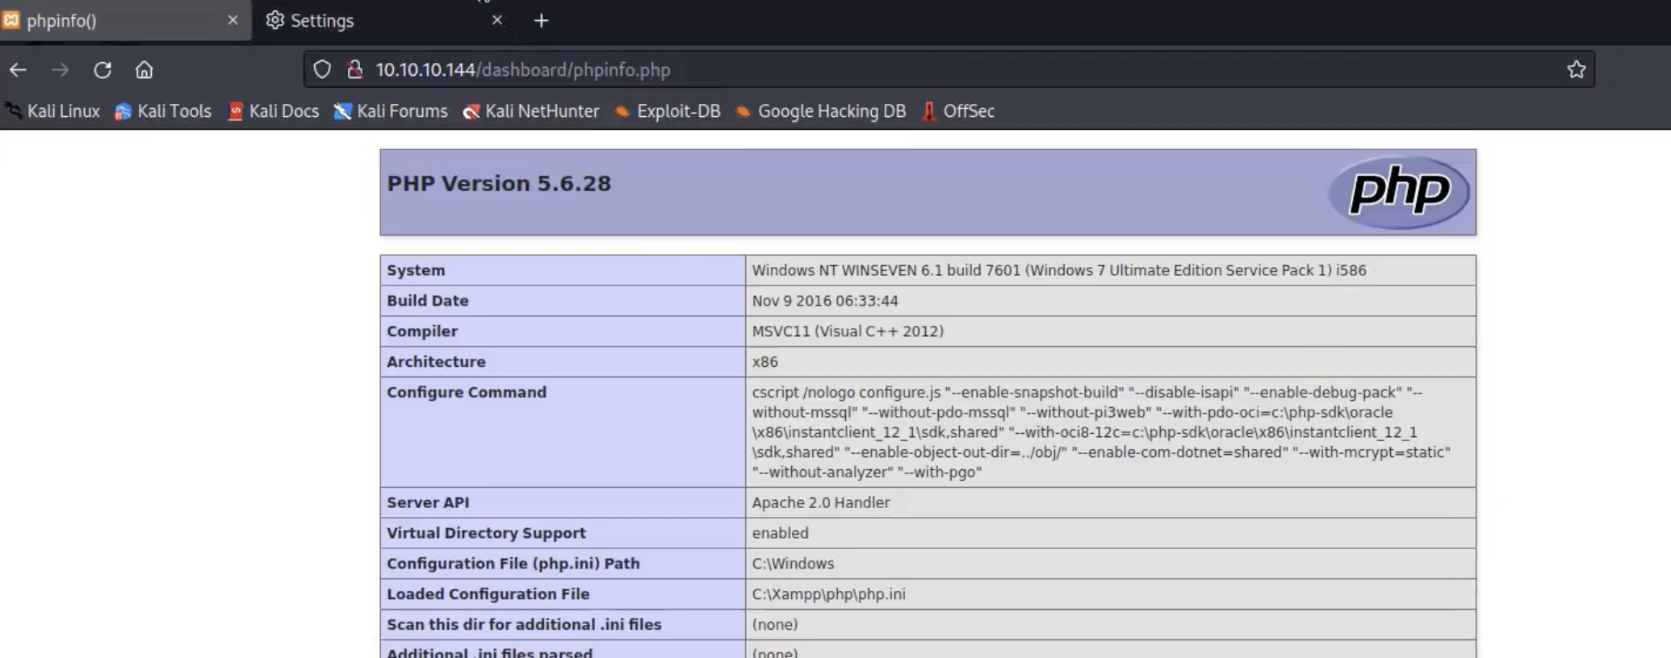
Task: Select the x86 architecture value
Action: click(765, 362)
